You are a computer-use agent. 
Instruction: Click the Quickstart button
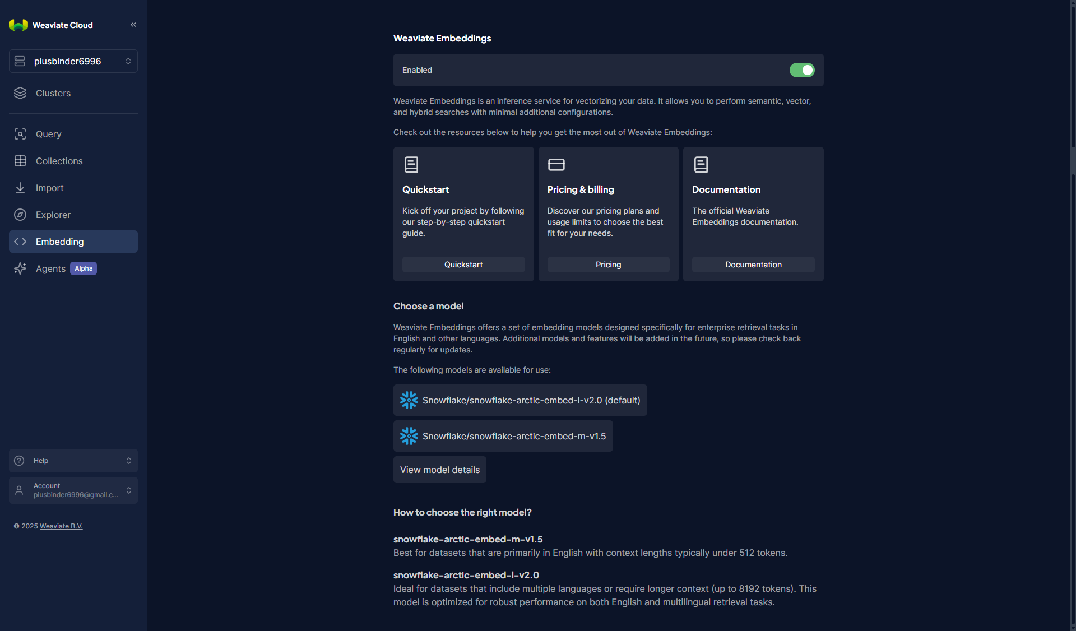pos(463,265)
